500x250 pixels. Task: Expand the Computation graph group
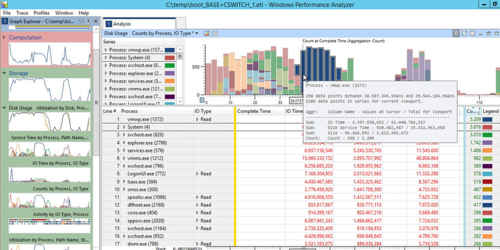[4, 37]
